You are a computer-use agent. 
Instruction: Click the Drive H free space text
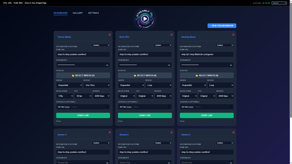(x=35, y=3)
